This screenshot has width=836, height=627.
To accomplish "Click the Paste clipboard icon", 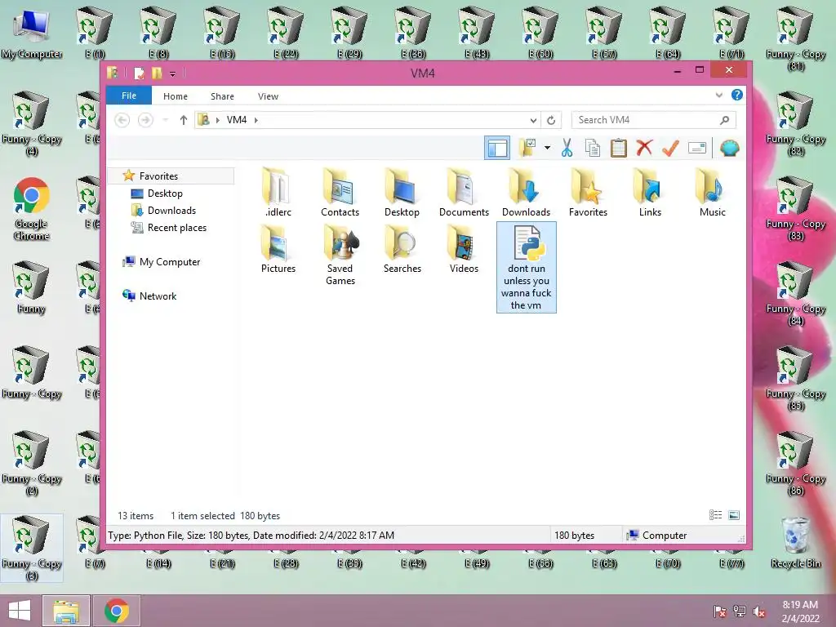I will click(619, 148).
